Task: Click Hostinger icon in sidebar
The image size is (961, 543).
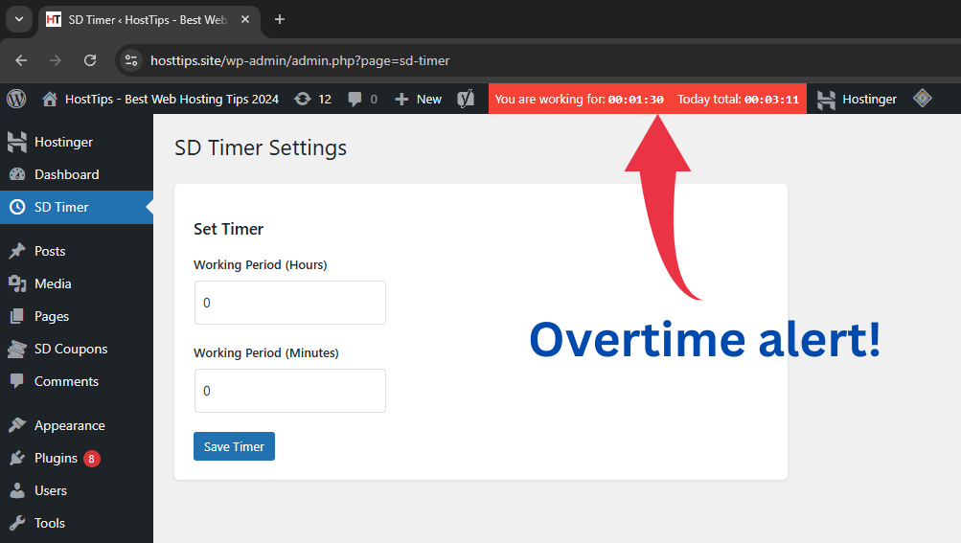Action: (x=17, y=142)
